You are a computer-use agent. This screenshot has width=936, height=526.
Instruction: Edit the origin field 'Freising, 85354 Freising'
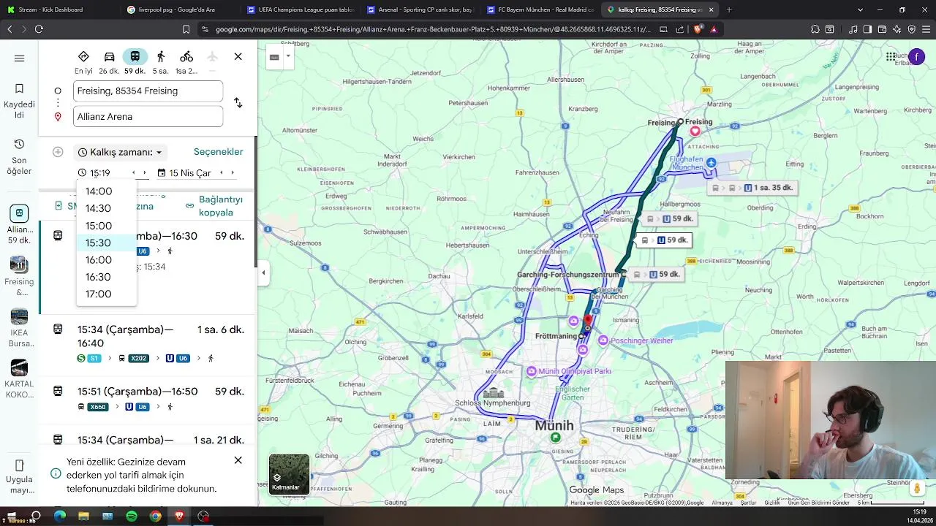coord(148,91)
